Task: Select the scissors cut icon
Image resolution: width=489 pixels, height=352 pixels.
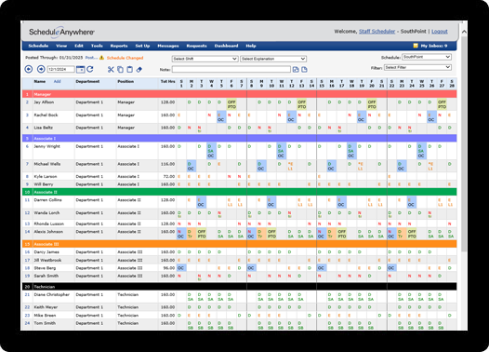Action: click(111, 69)
